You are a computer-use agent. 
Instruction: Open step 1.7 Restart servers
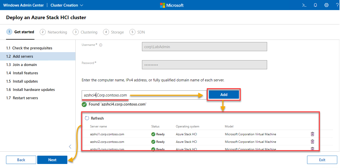click(38, 98)
